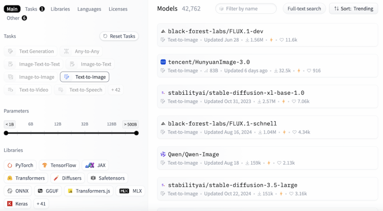Toggle the Diffusers library filter
Screen dimensions: 383x211
67,178
